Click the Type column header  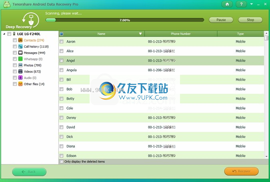point(240,34)
